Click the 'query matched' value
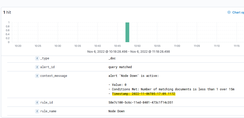The image size is (244, 118). tap(120, 67)
